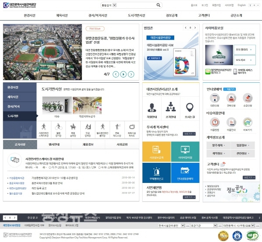Image resolution: width=262 pixels, height=242 pixels.
Task: Expand the 통합검색 search category dropdown
Action: (114, 5)
